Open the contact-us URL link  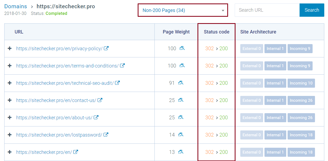(x=56, y=100)
